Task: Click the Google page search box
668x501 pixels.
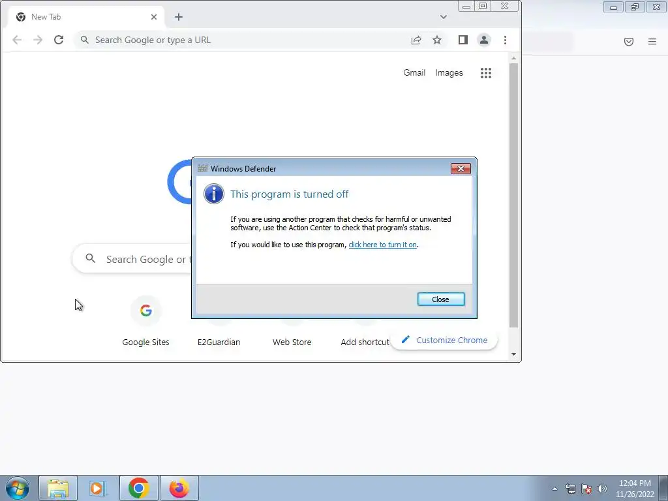Action: pos(132,259)
